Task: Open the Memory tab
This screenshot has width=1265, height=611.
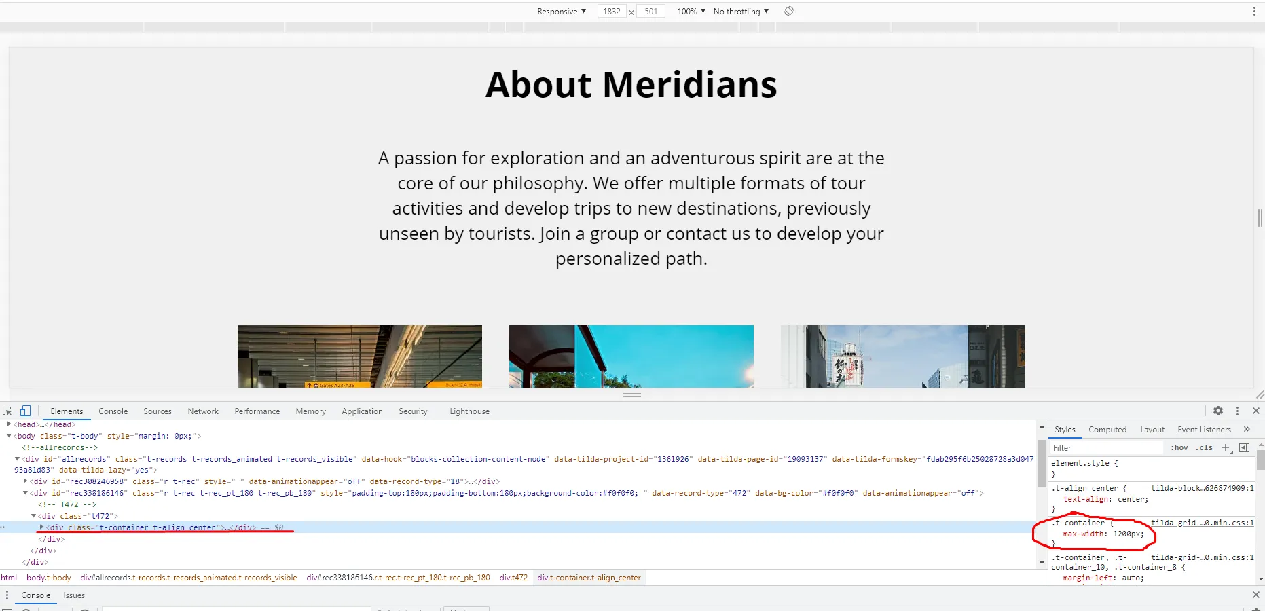Action: click(x=311, y=411)
